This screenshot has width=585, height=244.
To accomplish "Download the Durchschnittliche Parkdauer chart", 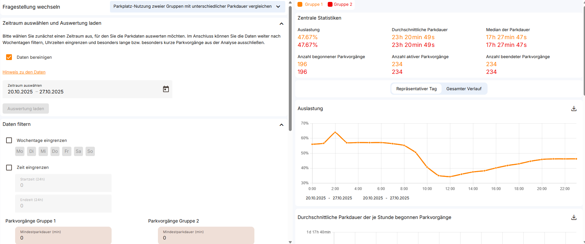I will (x=573, y=217).
